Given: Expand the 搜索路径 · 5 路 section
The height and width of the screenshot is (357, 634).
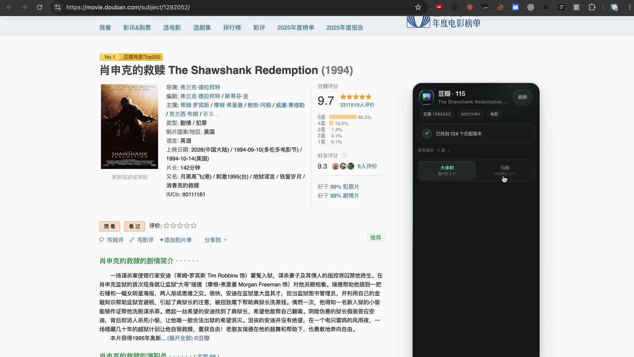Looking at the screenshot, I should (434, 150).
